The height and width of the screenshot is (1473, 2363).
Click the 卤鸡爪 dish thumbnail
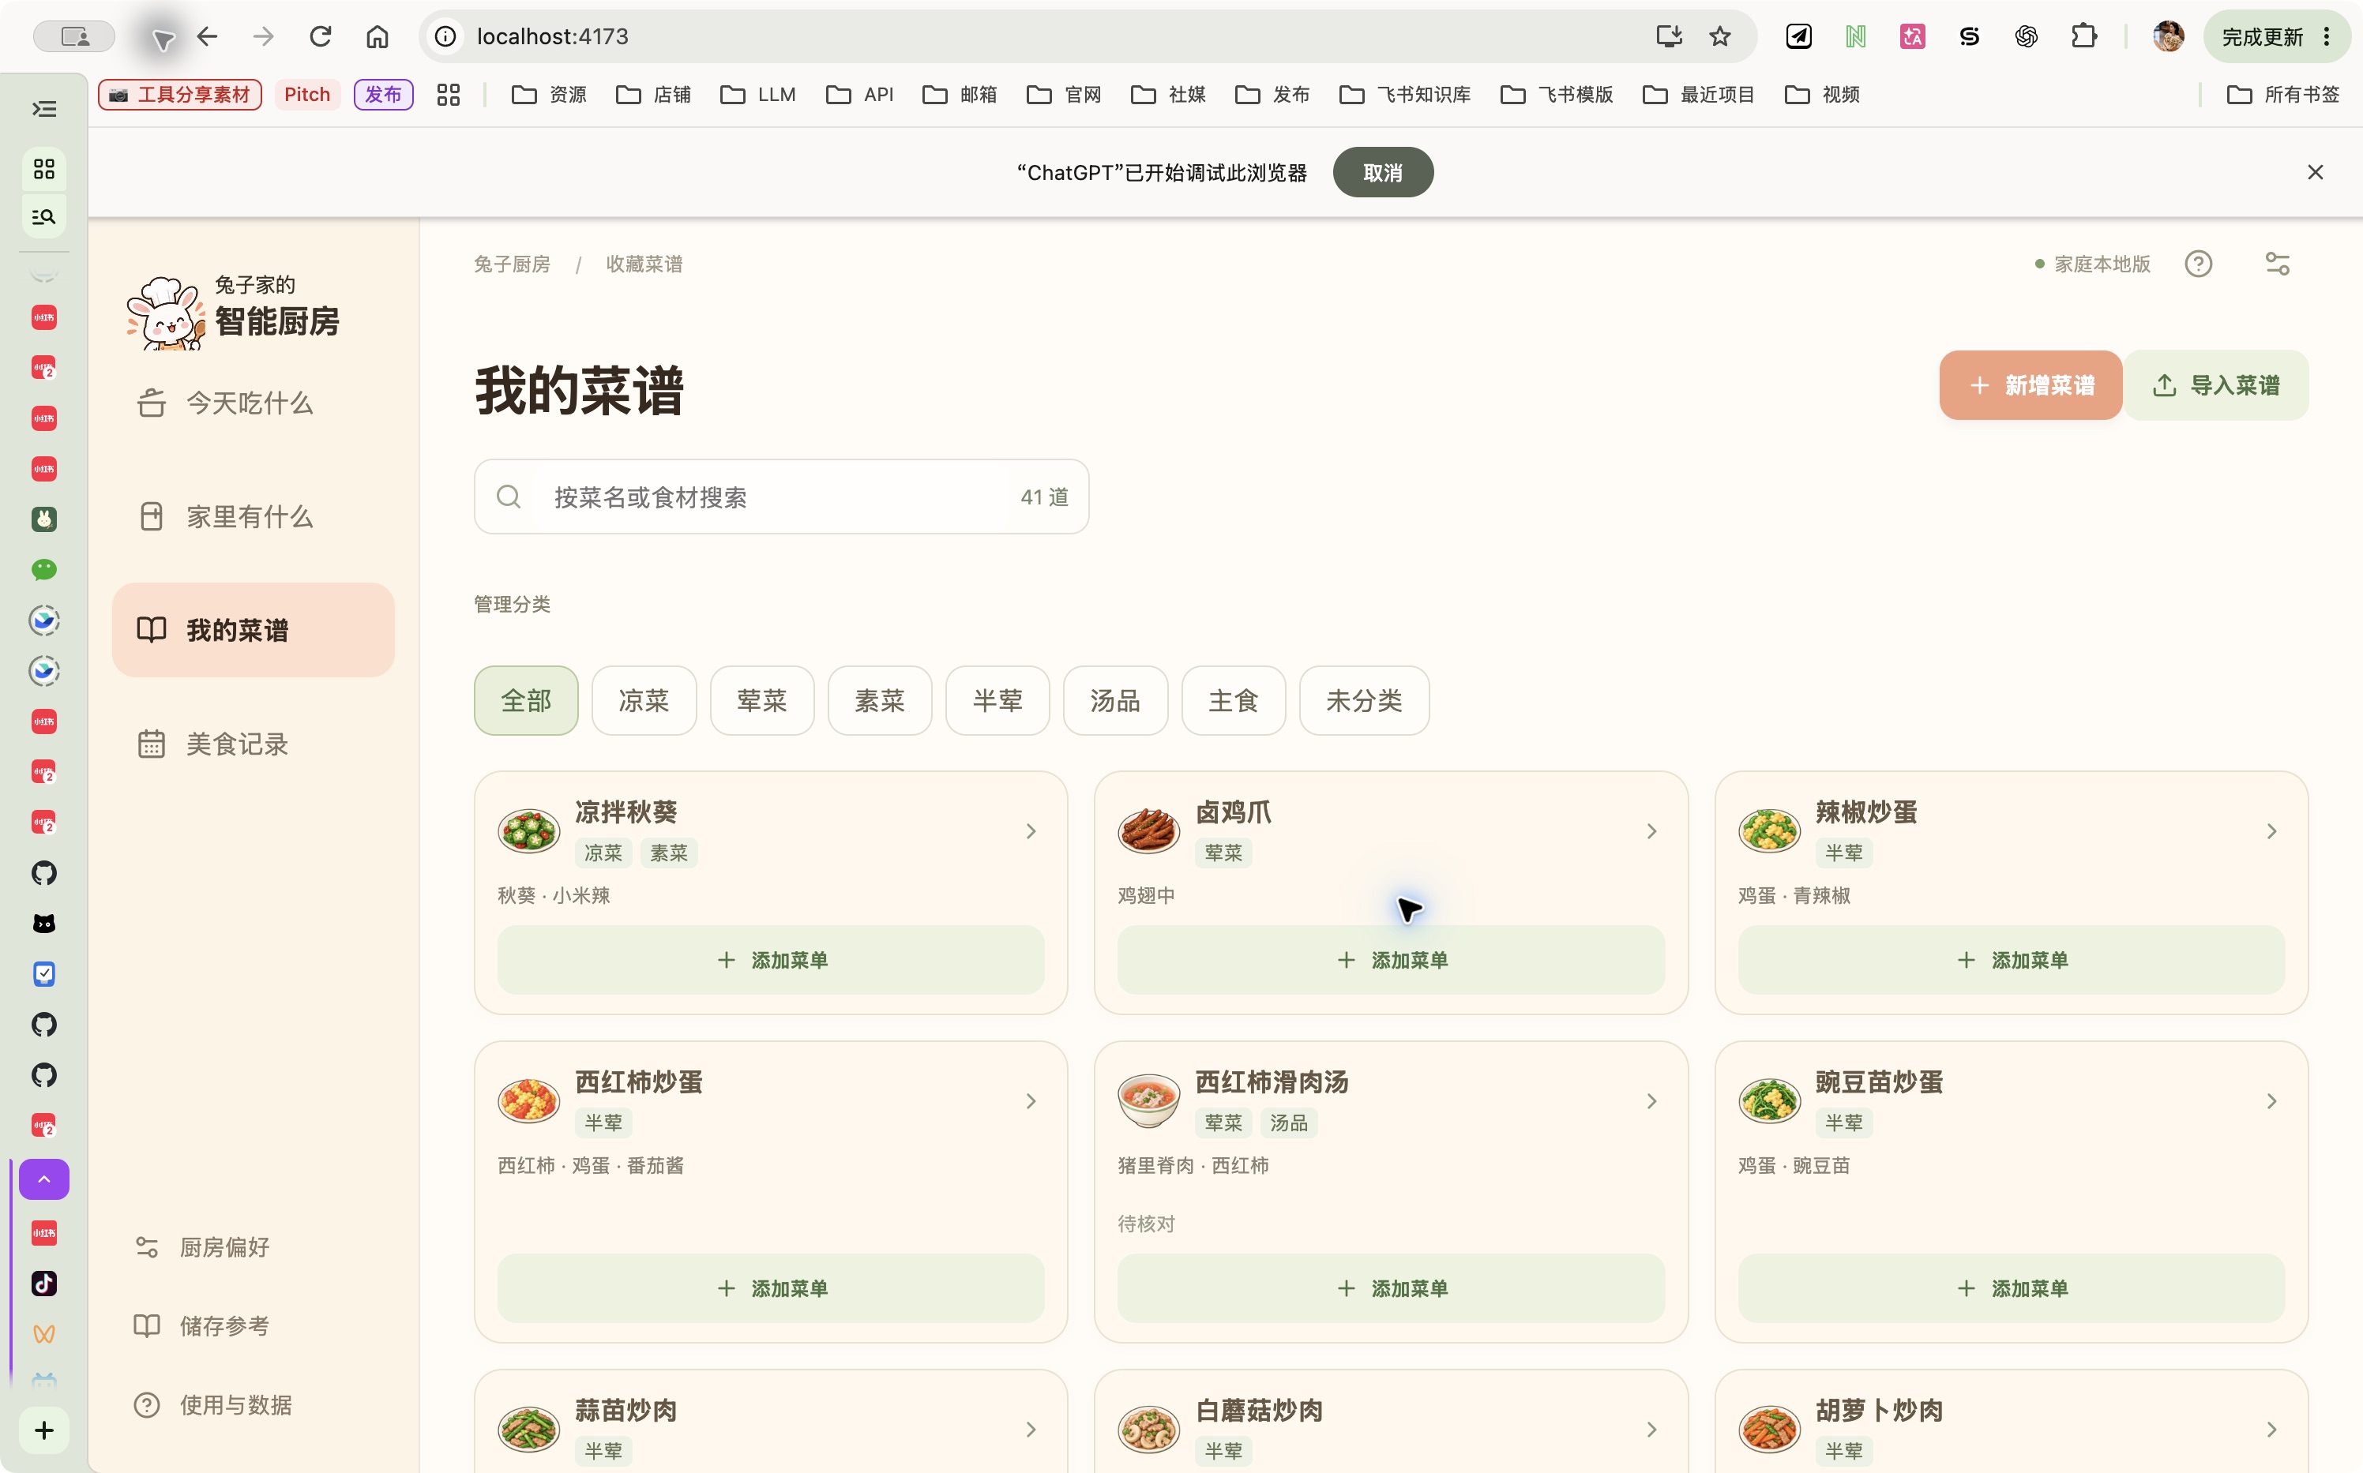point(1149,831)
